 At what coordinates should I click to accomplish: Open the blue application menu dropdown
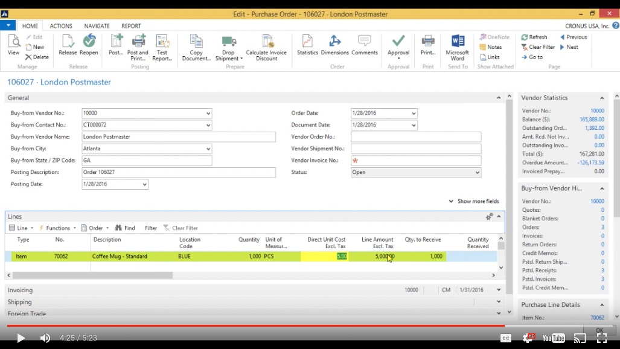[x=8, y=25]
